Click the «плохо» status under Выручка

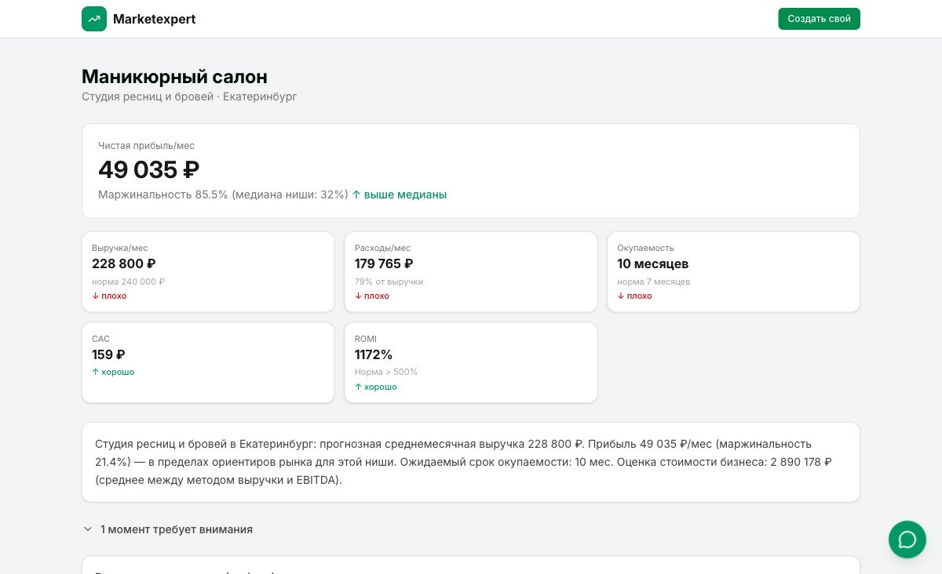[109, 296]
